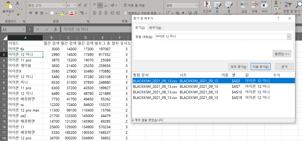Click 병합하고 가운데 맞춤 merge button
The image size is (302, 141).
point(140,13)
